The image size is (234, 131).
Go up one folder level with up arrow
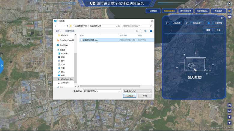67,26
